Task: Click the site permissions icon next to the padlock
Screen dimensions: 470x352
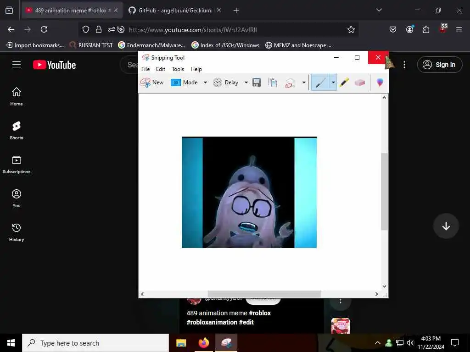Action: click(x=111, y=29)
